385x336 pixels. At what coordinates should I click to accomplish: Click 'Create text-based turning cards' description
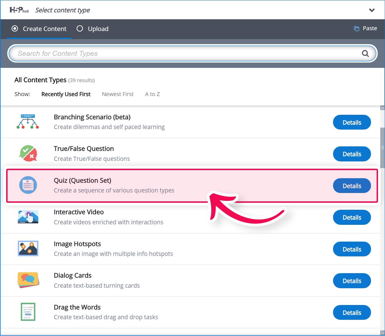(97, 285)
